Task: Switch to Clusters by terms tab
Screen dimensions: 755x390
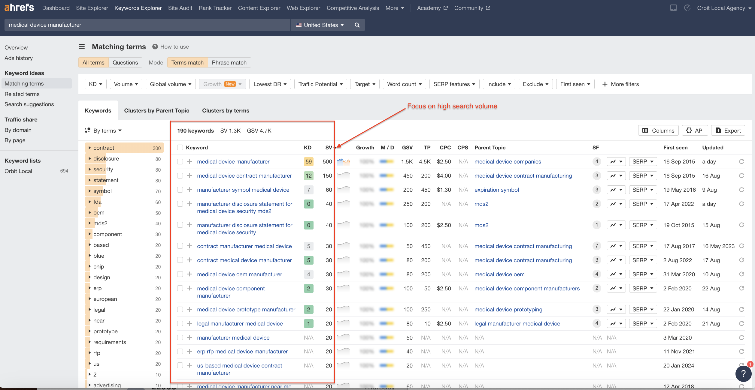Action: (x=225, y=110)
